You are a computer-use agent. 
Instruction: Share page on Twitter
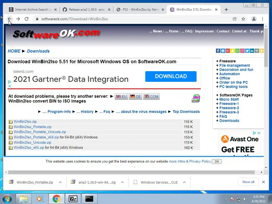point(247,51)
